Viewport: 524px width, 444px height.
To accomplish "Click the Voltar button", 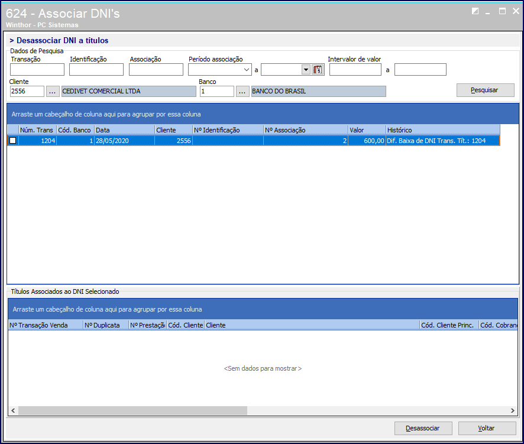I will (x=487, y=428).
